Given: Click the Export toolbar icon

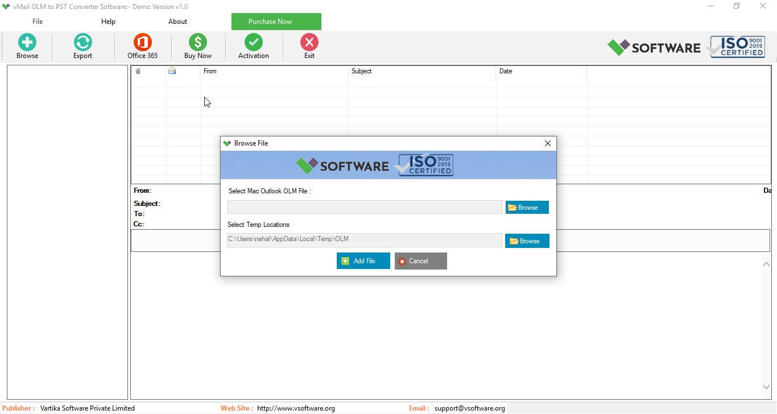Looking at the screenshot, I should pos(82,46).
